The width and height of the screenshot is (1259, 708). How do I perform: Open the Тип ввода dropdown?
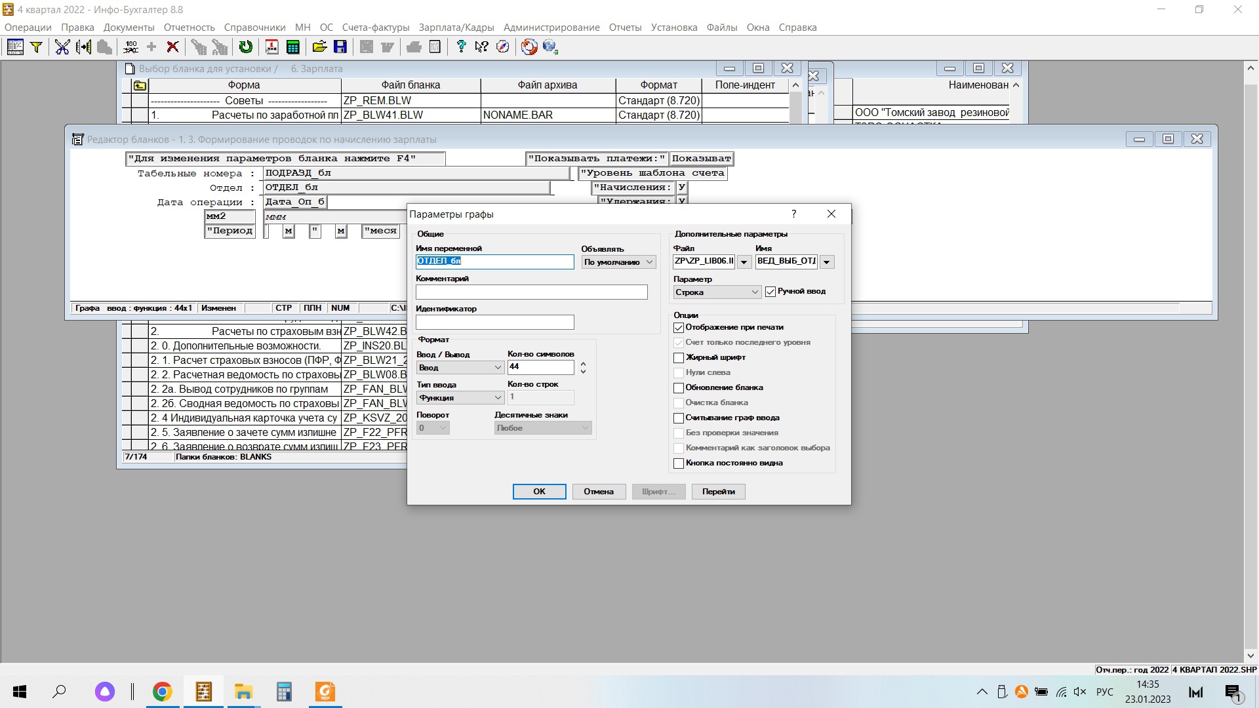pos(460,398)
